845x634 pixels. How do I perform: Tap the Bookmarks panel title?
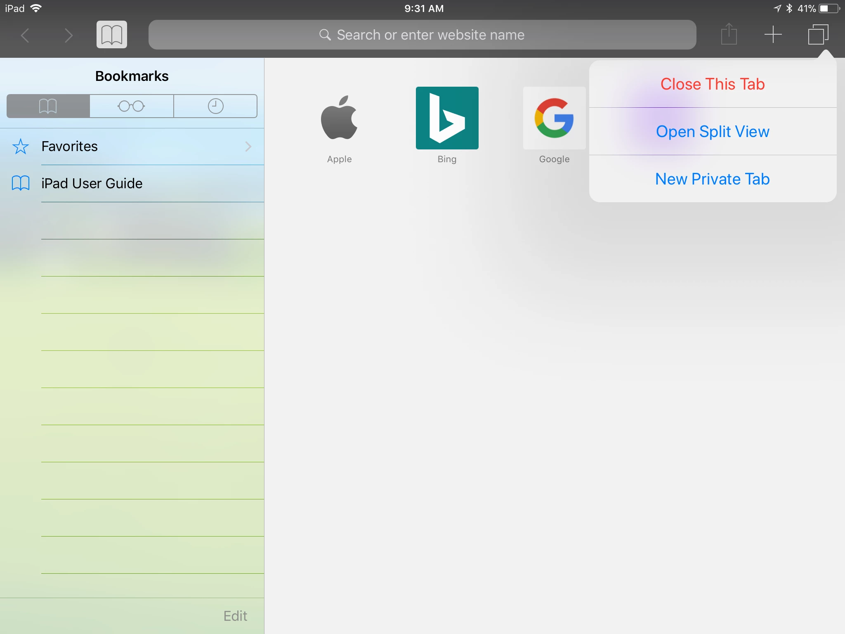click(132, 76)
